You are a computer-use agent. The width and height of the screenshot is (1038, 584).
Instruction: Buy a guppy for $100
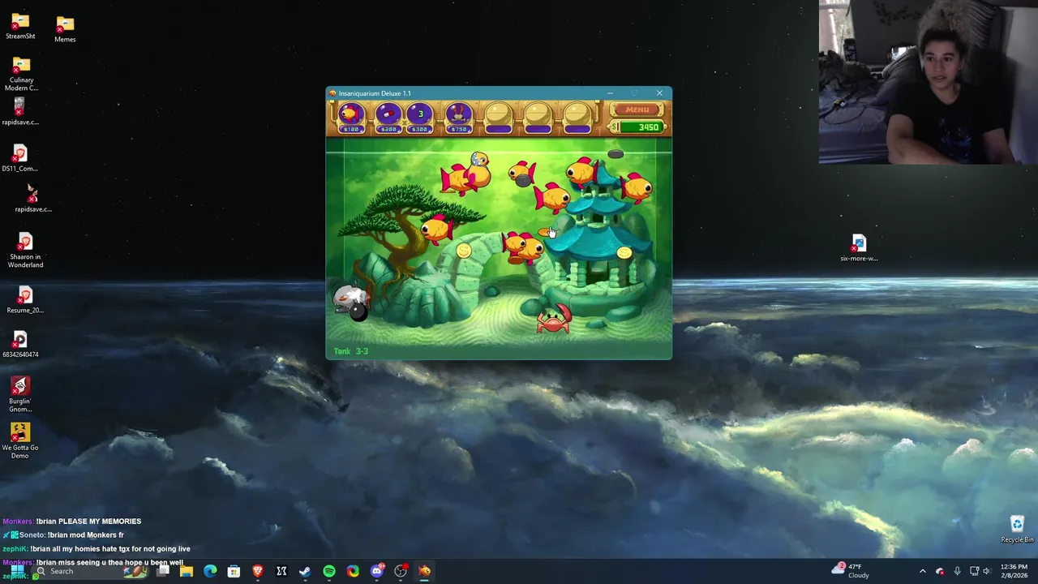(x=350, y=118)
